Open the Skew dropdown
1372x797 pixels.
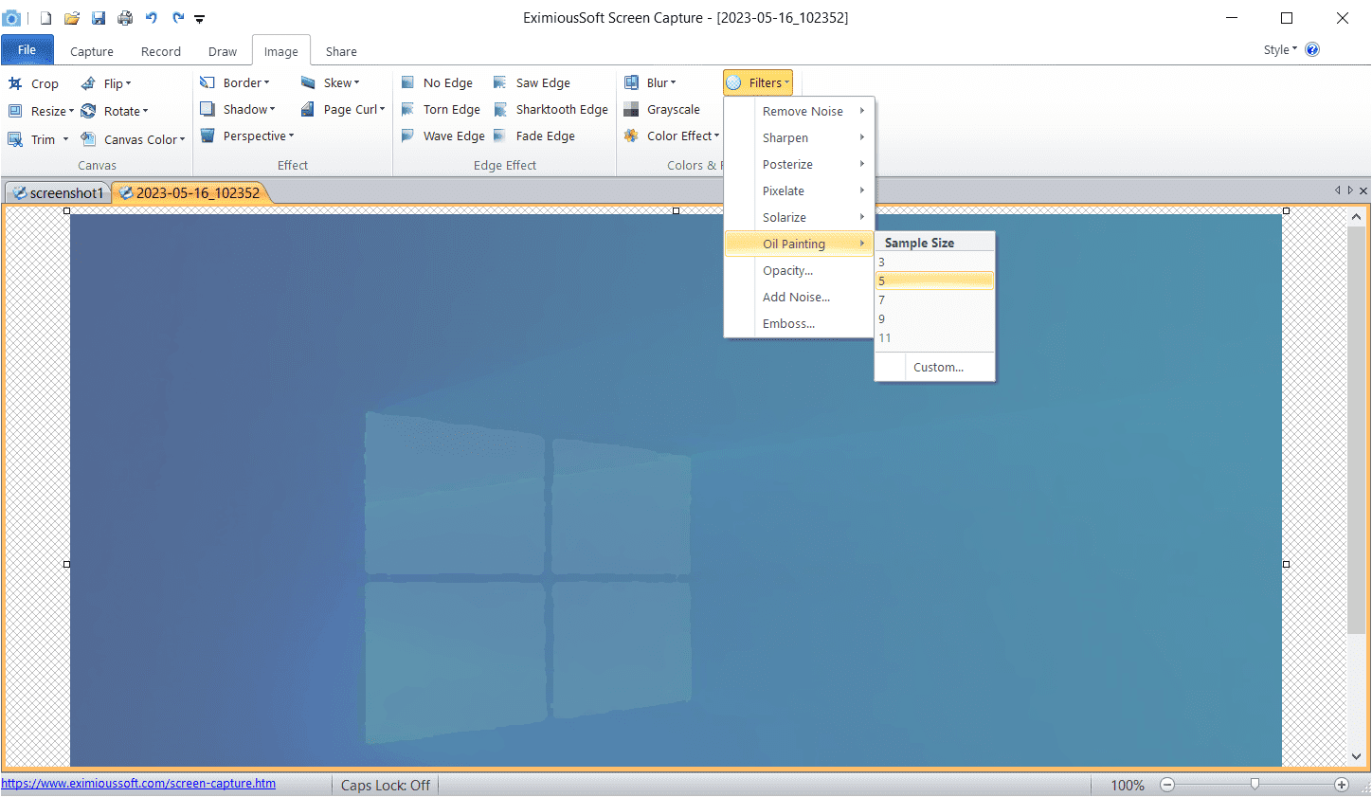331,82
